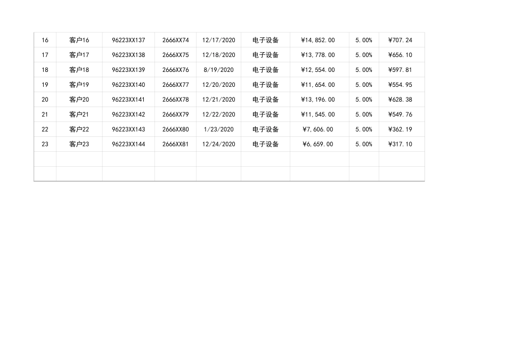The height and width of the screenshot is (358, 506).
Task: Click the customer cell 客户23
Action: pyautogui.click(x=79, y=144)
